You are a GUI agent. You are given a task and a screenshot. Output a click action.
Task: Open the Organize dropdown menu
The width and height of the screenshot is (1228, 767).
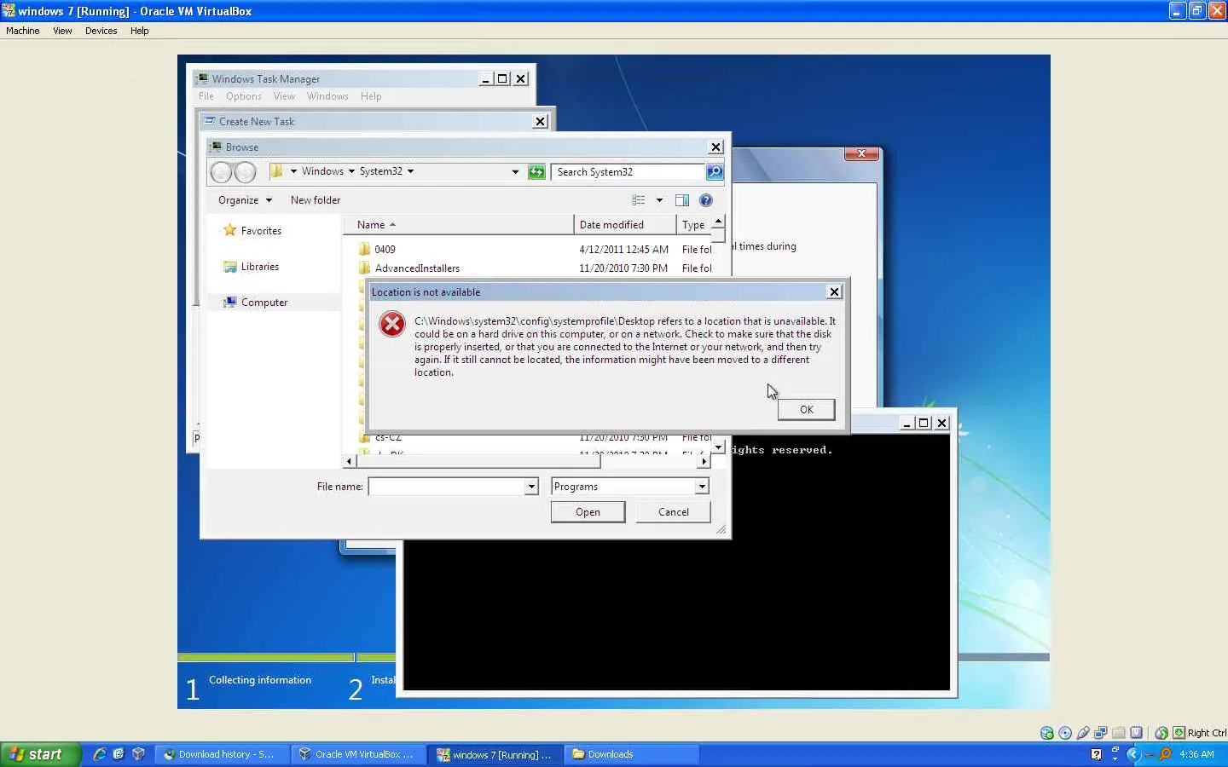(245, 200)
